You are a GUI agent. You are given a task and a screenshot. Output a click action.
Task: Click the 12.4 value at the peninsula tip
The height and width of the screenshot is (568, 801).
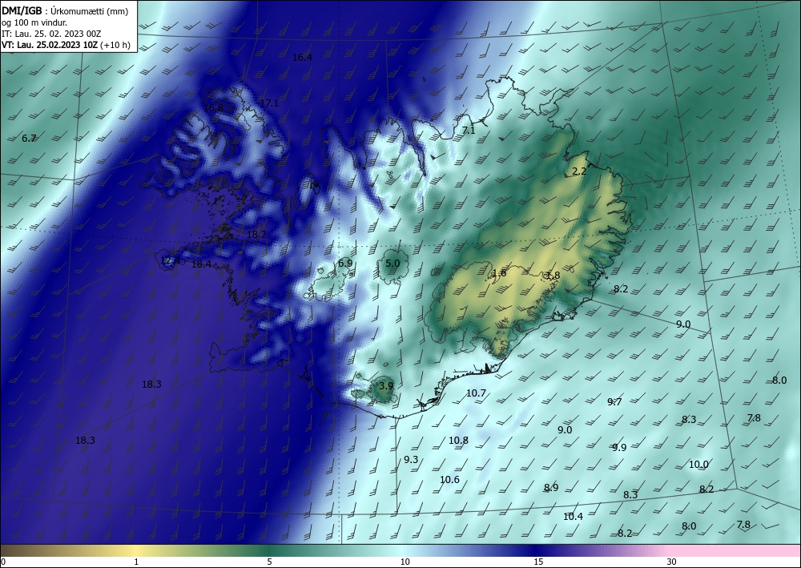[170, 260]
